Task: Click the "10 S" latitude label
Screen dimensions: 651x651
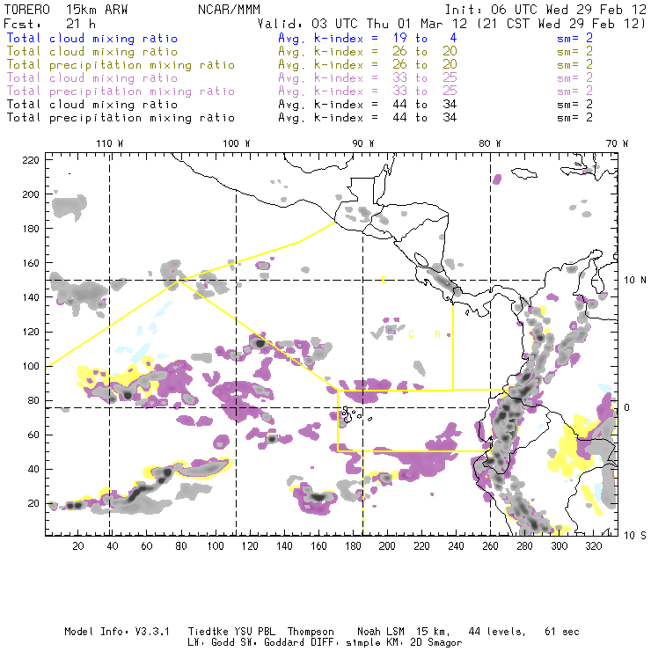Action: point(635,536)
